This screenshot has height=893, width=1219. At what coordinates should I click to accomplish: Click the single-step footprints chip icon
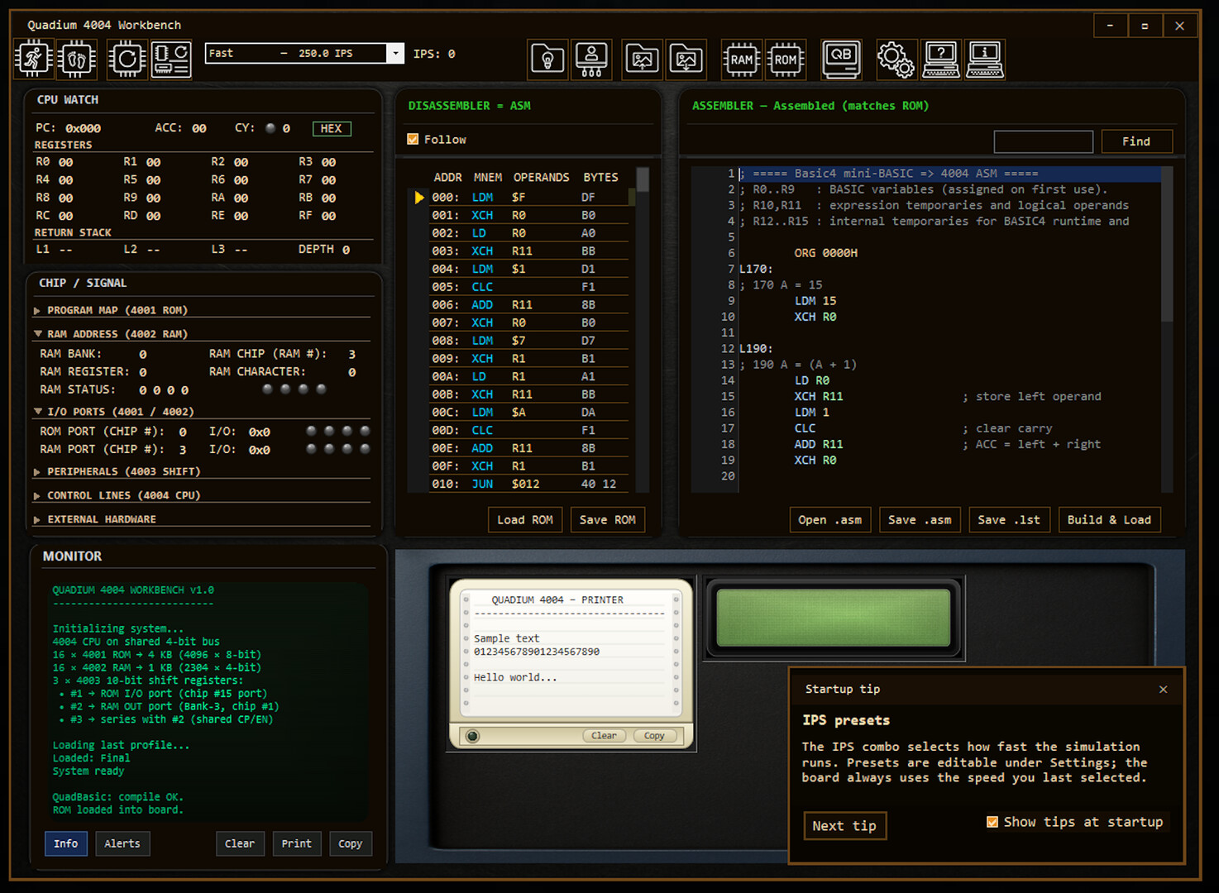(x=76, y=60)
